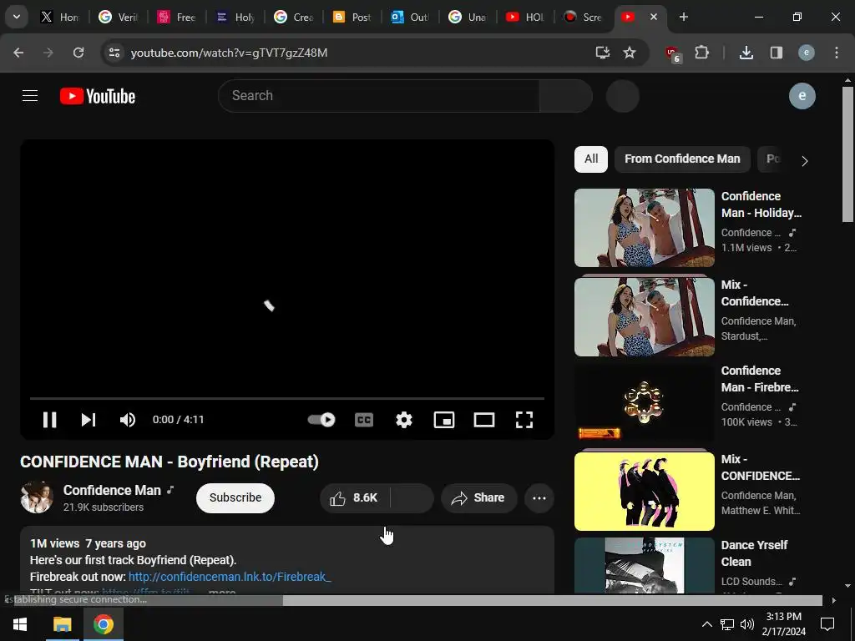This screenshot has width=855, height=641.
Task: Bookmark this page with star icon
Action: point(630,53)
